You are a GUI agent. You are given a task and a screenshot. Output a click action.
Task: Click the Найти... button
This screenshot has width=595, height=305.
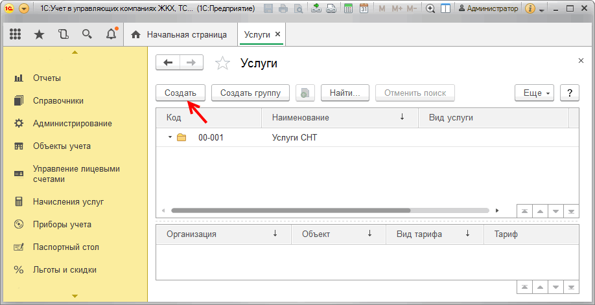click(x=345, y=93)
